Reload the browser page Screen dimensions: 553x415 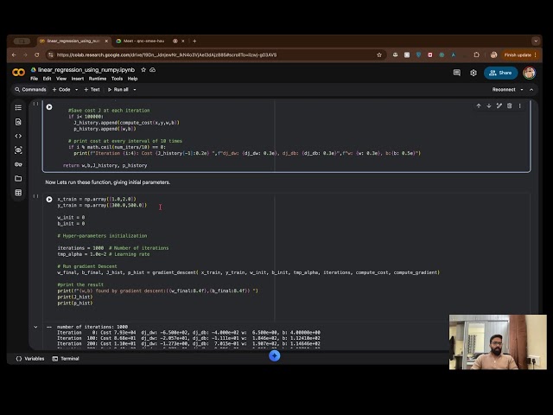pyautogui.click(x=36, y=55)
